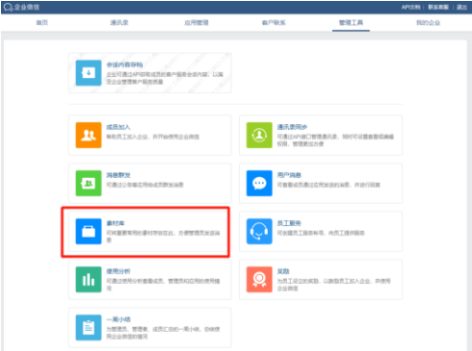Viewport: 472px width, 351px height.
Task: Click the 企业微信 logo in header
Action: tap(21, 7)
